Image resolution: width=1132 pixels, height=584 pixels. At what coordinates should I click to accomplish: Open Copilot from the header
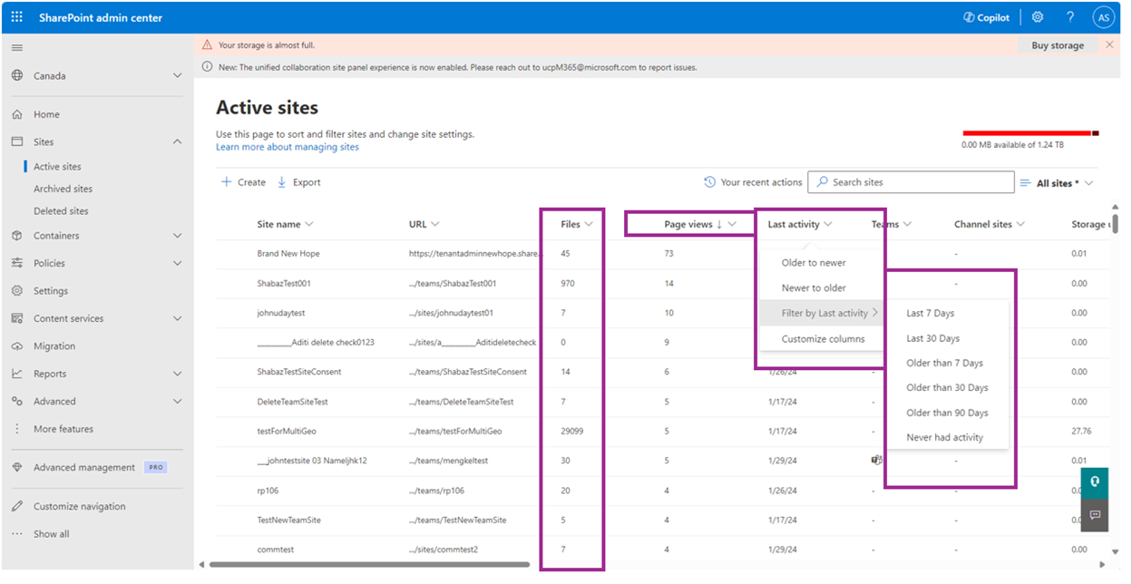pos(986,17)
